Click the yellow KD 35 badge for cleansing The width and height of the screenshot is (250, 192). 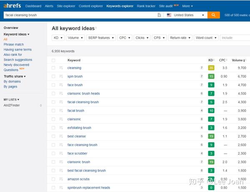211,68
